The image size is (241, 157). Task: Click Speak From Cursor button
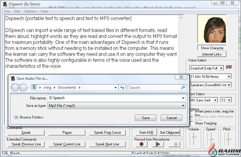(107, 133)
